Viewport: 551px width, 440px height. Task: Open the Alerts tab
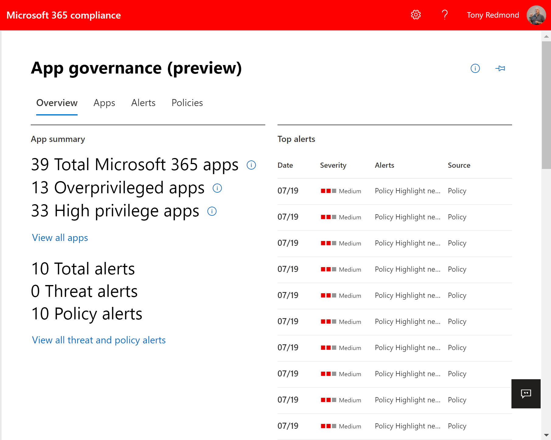tap(143, 103)
